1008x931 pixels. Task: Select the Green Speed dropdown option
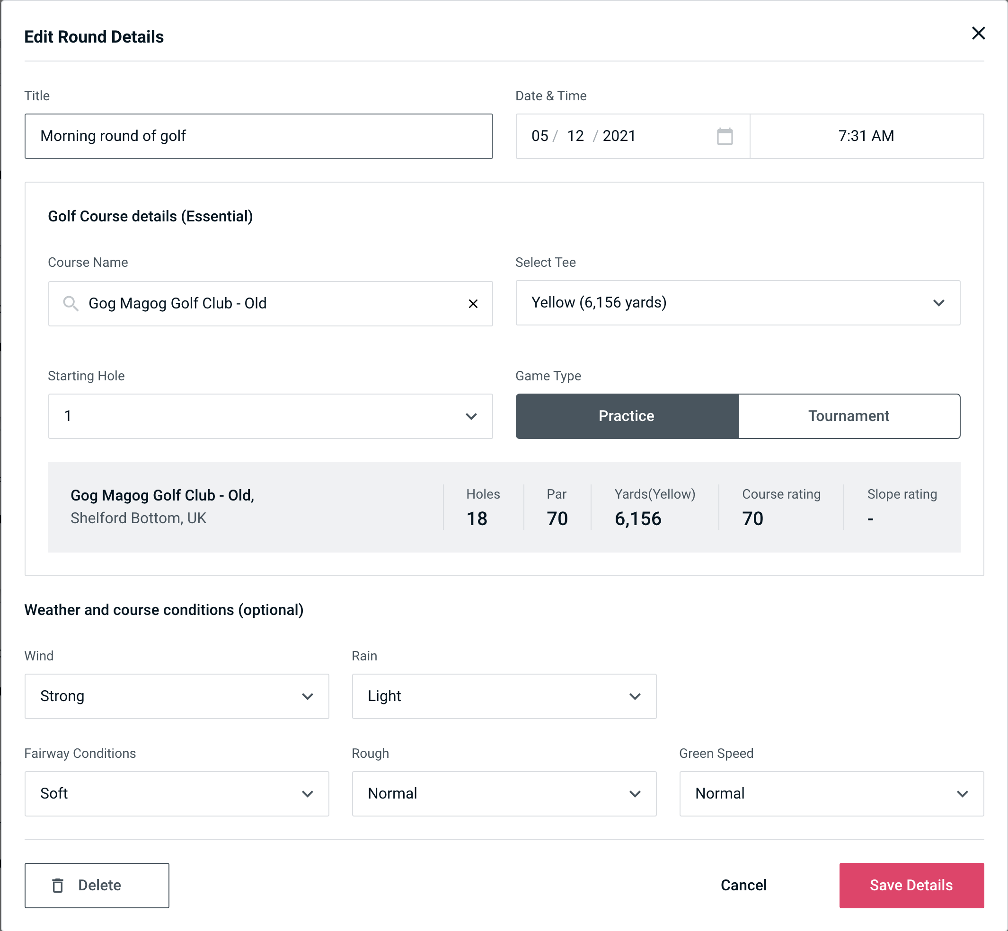pyautogui.click(x=831, y=792)
